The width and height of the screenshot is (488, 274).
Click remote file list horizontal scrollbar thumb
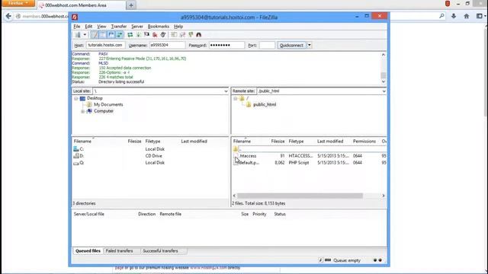pyautogui.click(x=300, y=196)
